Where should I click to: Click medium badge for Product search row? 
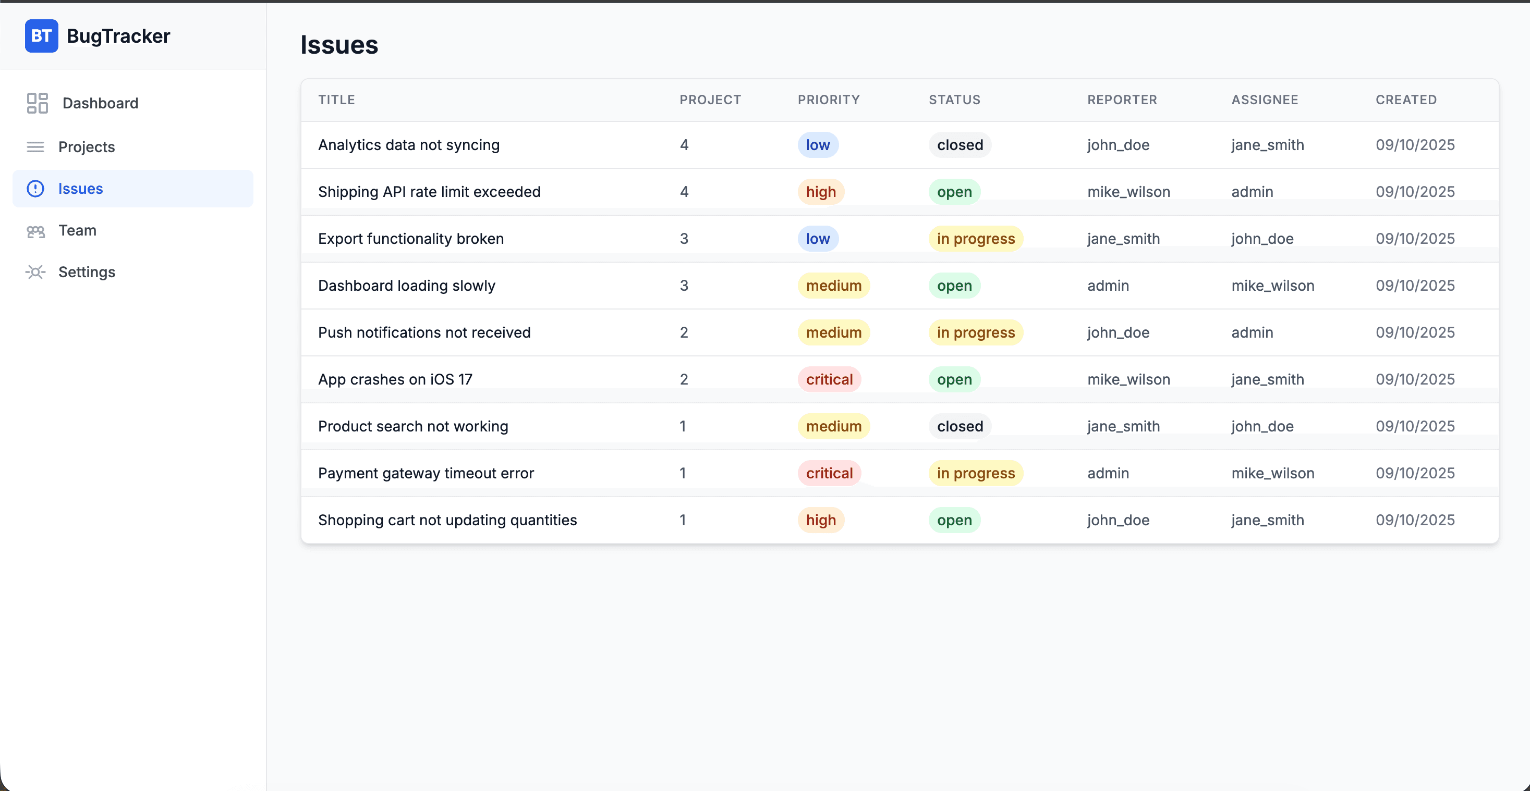(x=833, y=426)
